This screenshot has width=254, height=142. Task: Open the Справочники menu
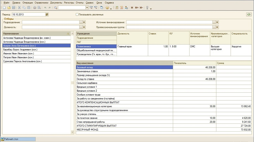click(x=42, y=2)
